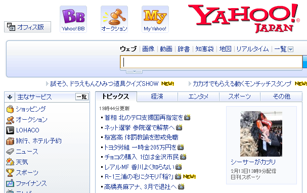Open カカオでもらえる動くモンチッチスタンプ promo link
This screenshot has height=193, width=307.
click(242, 84)
